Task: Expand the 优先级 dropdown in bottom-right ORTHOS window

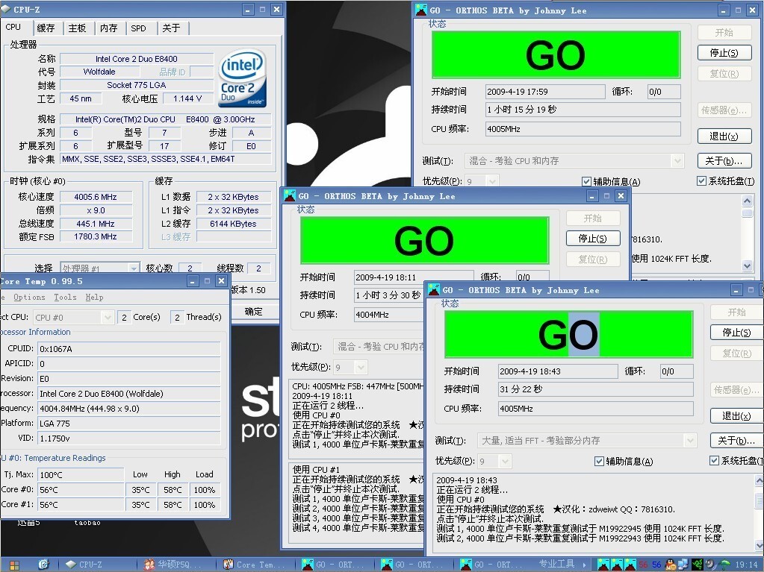Action: coord(505,462)
